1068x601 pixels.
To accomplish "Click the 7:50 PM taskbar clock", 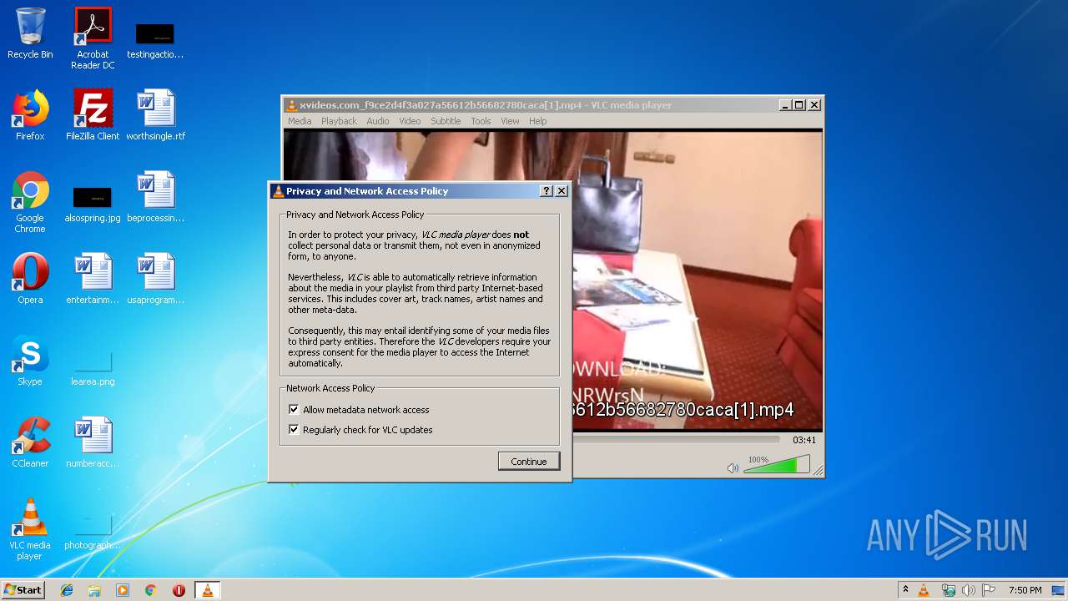I will [1025, 590].
